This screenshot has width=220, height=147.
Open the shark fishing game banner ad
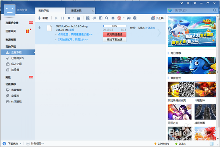(192, 32)
